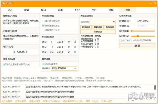
Task: Minimize the 返利机器人 window
Action: [x=151, y=3]
